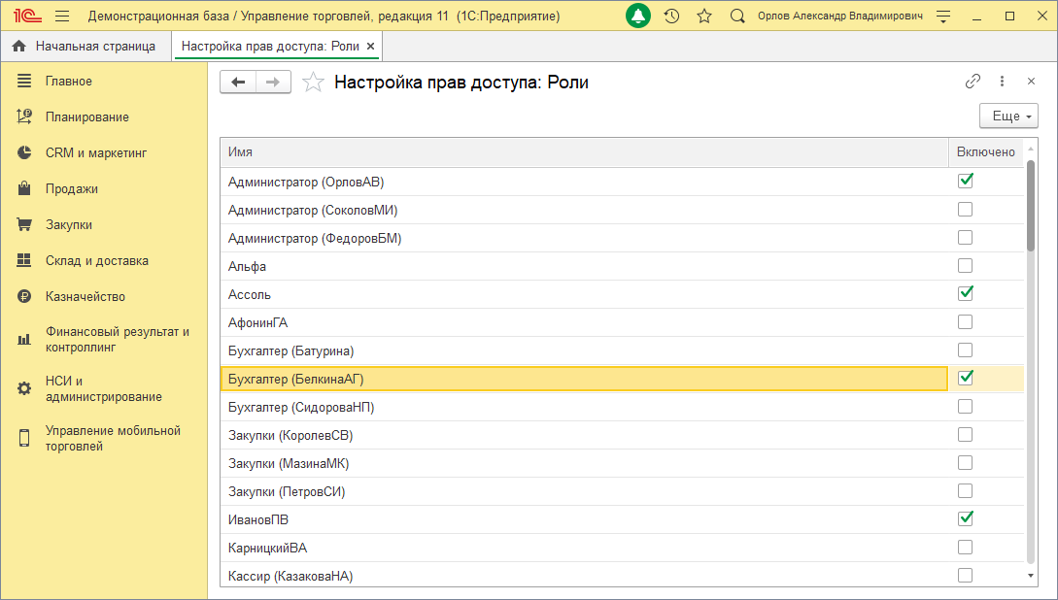1058x600 pixels.
Task: Enable Бухгалтер (СидороваНП) checkbox
Action: click(x=966, y=407)
